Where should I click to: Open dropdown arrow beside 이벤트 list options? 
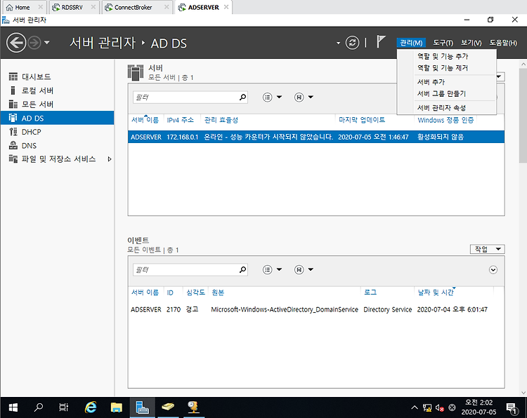click(279, 270)
